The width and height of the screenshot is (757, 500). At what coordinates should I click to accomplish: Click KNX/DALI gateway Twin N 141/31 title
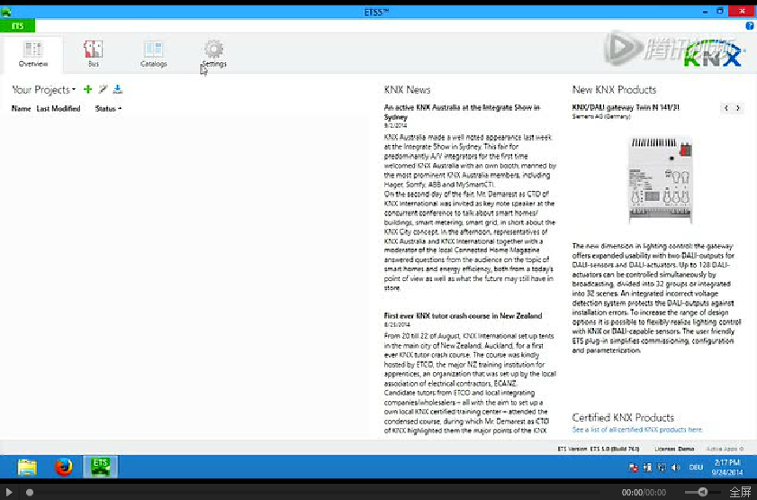[626, 107]
